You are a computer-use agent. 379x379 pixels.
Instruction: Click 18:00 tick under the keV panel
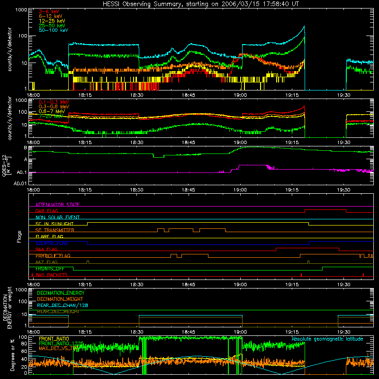pos(33,95)
